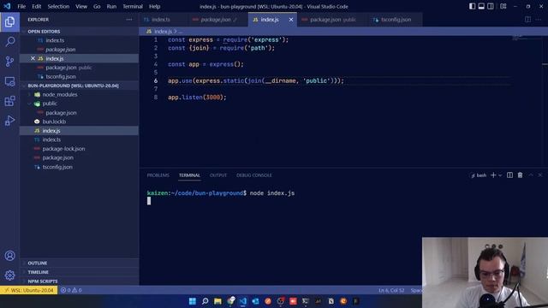Screen dimensions: 548x308
Task: Toggle panel layout icon in title bar
Action: 481,6
